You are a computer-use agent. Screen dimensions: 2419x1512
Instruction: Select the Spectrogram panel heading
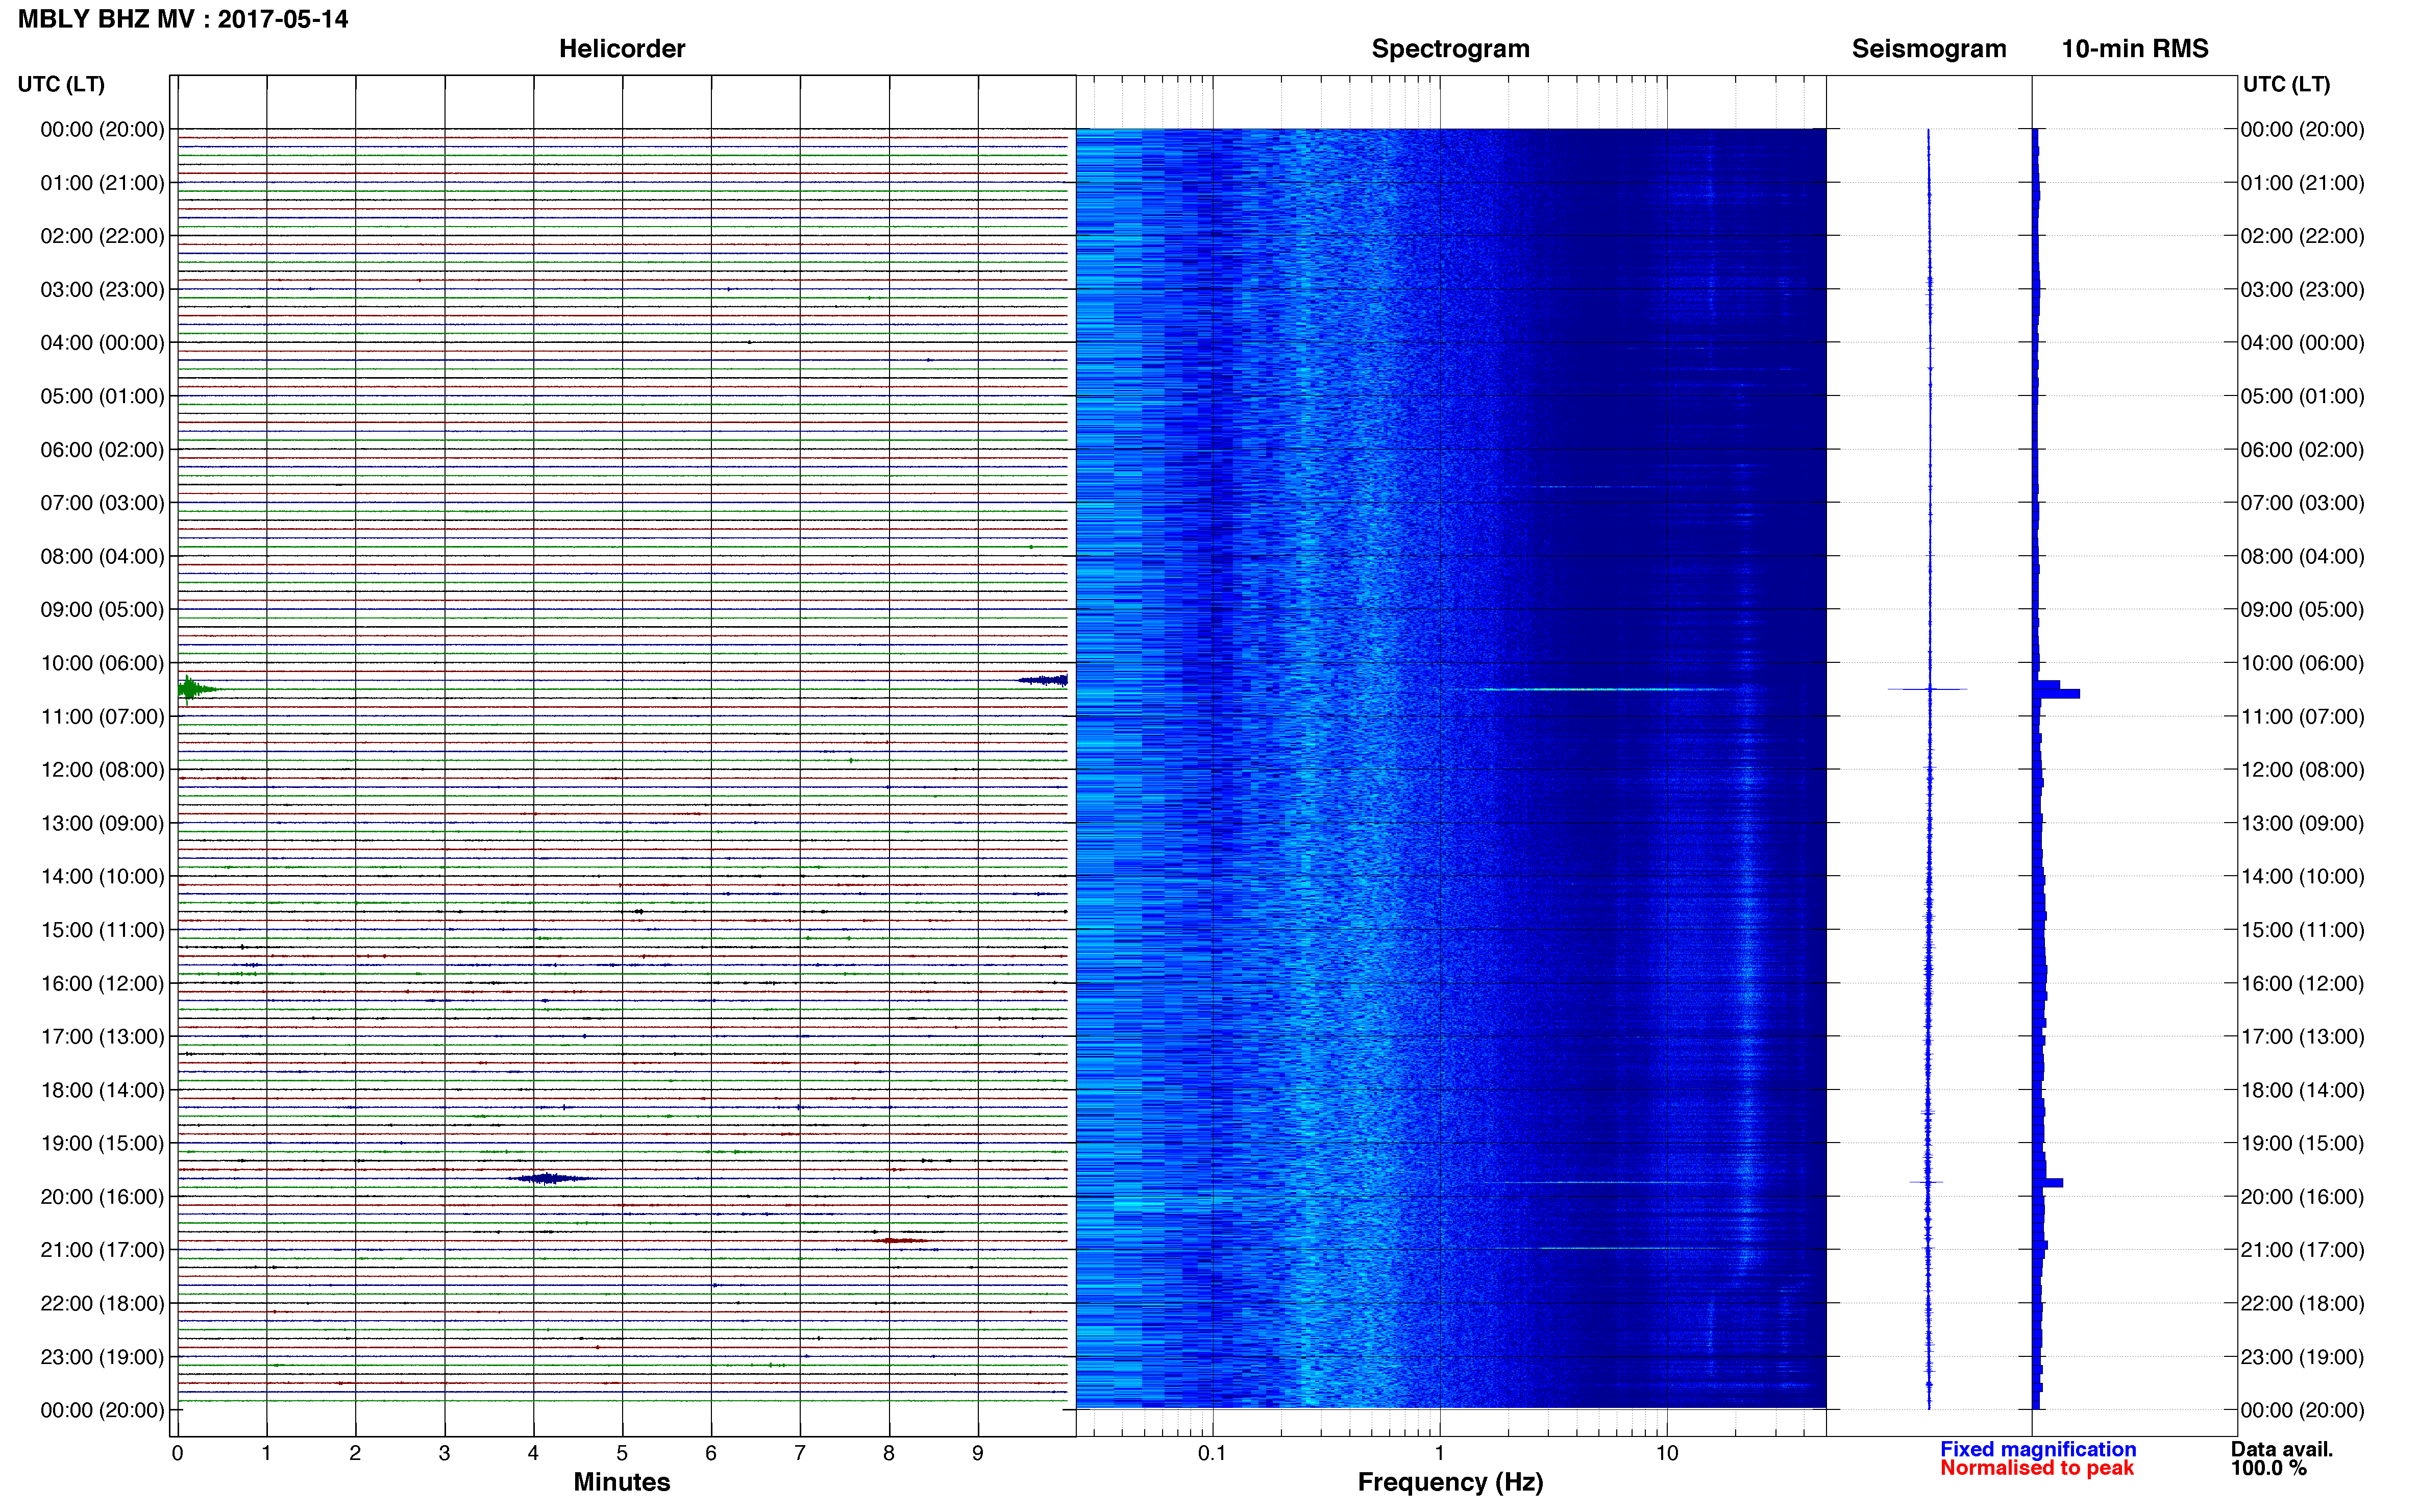click(1450, 49)
